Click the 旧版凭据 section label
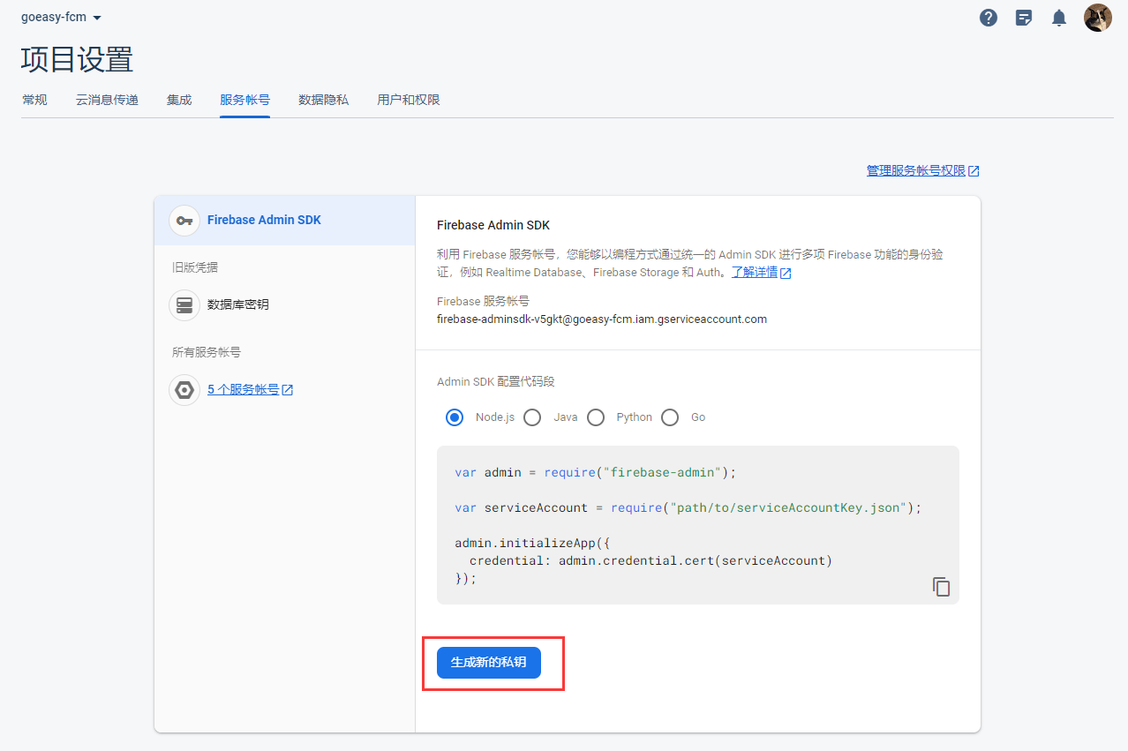This screenshot has height=751, width=1128. click(x=194, y=267)
